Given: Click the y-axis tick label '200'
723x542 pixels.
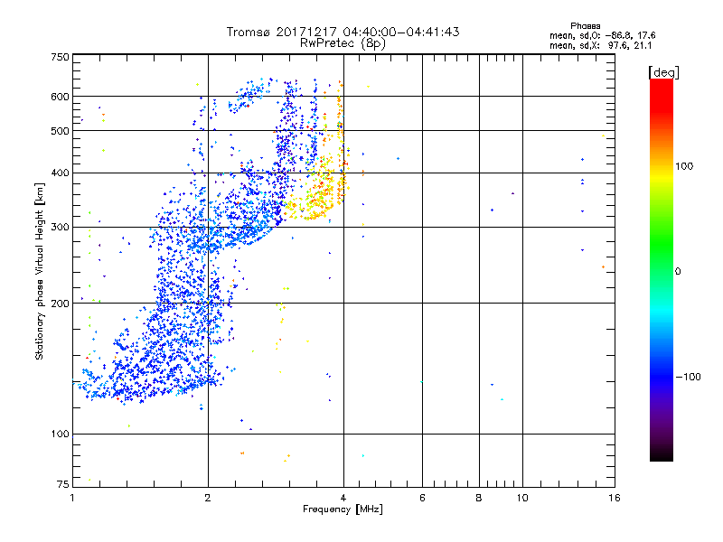Looking at the screenshot, I should tap(60, 304).
